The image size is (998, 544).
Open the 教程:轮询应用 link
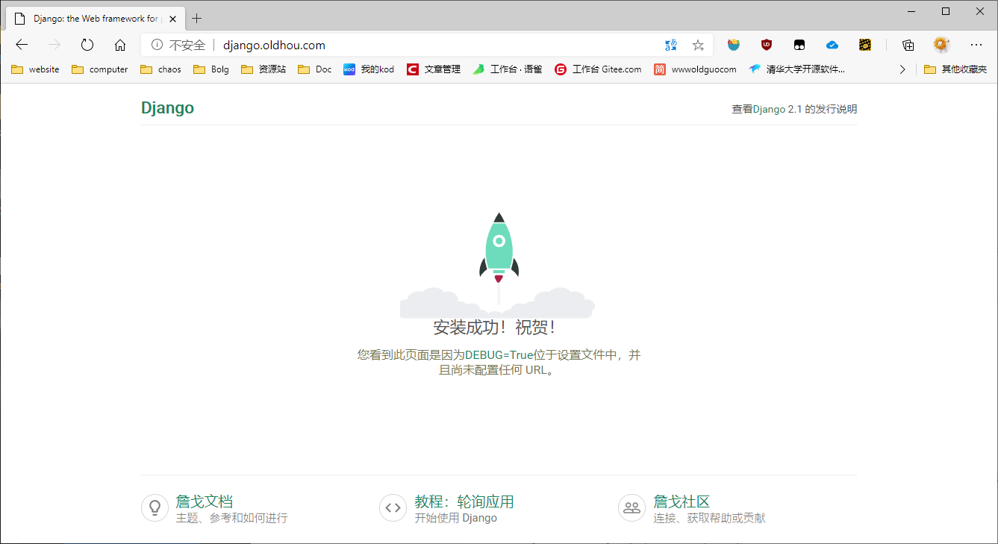tap(464, 501)
